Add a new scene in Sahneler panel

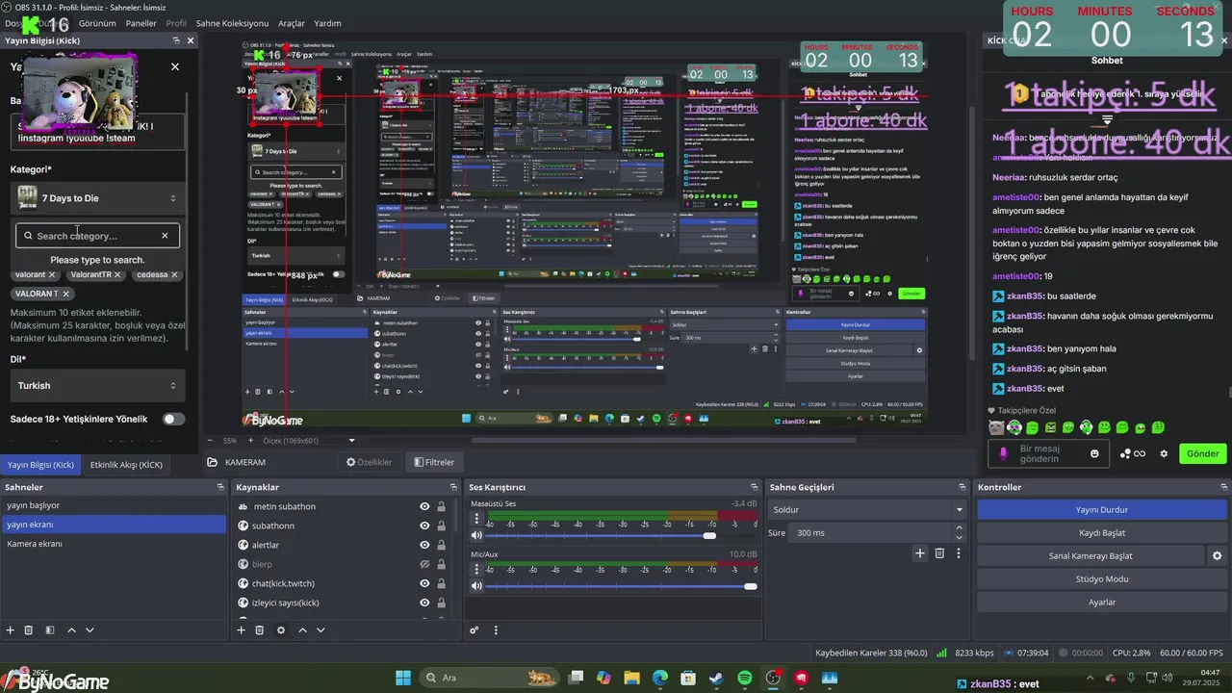(10, 630)
